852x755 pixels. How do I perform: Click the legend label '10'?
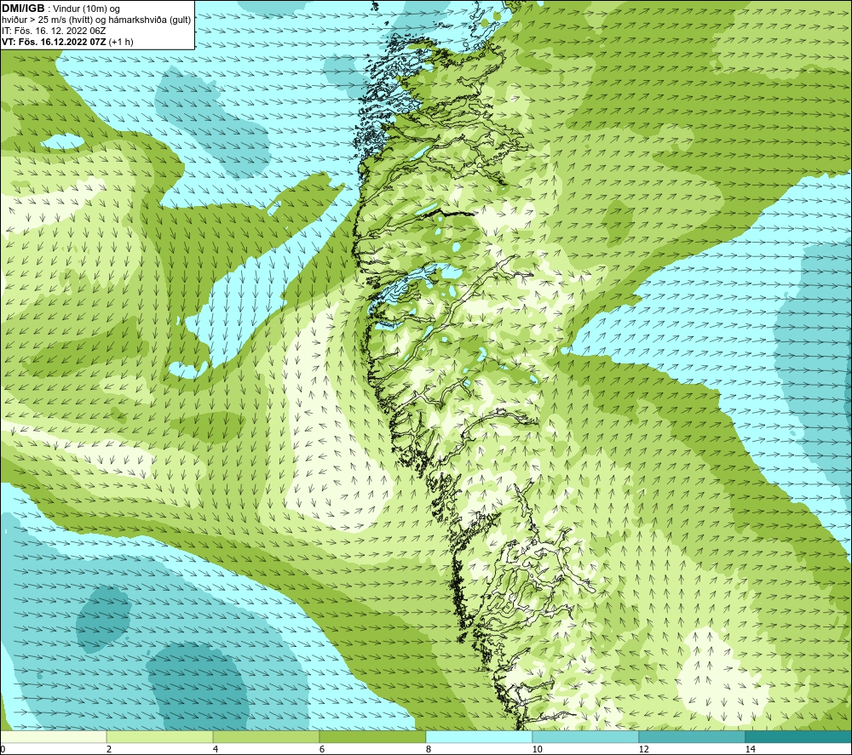tap(537, 749)
